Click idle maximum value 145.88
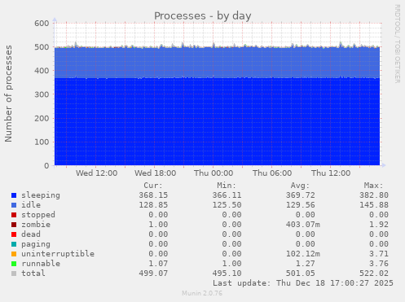The image size is (405, 302). point(374,205)
